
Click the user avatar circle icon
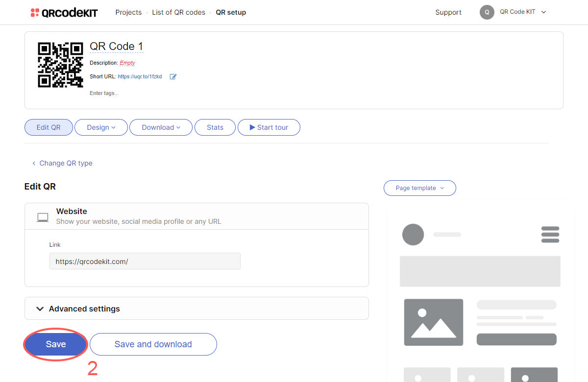click(x=487, y=12)
